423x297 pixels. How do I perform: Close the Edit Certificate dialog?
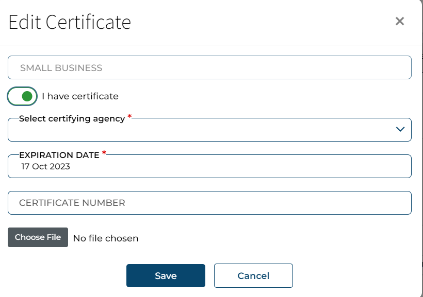[x=399, y=21]
